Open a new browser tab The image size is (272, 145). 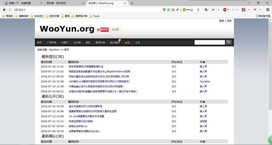pos(132,3)
